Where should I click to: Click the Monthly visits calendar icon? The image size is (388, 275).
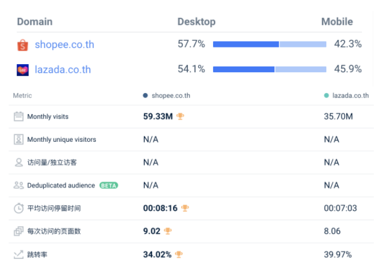point(19,117)
